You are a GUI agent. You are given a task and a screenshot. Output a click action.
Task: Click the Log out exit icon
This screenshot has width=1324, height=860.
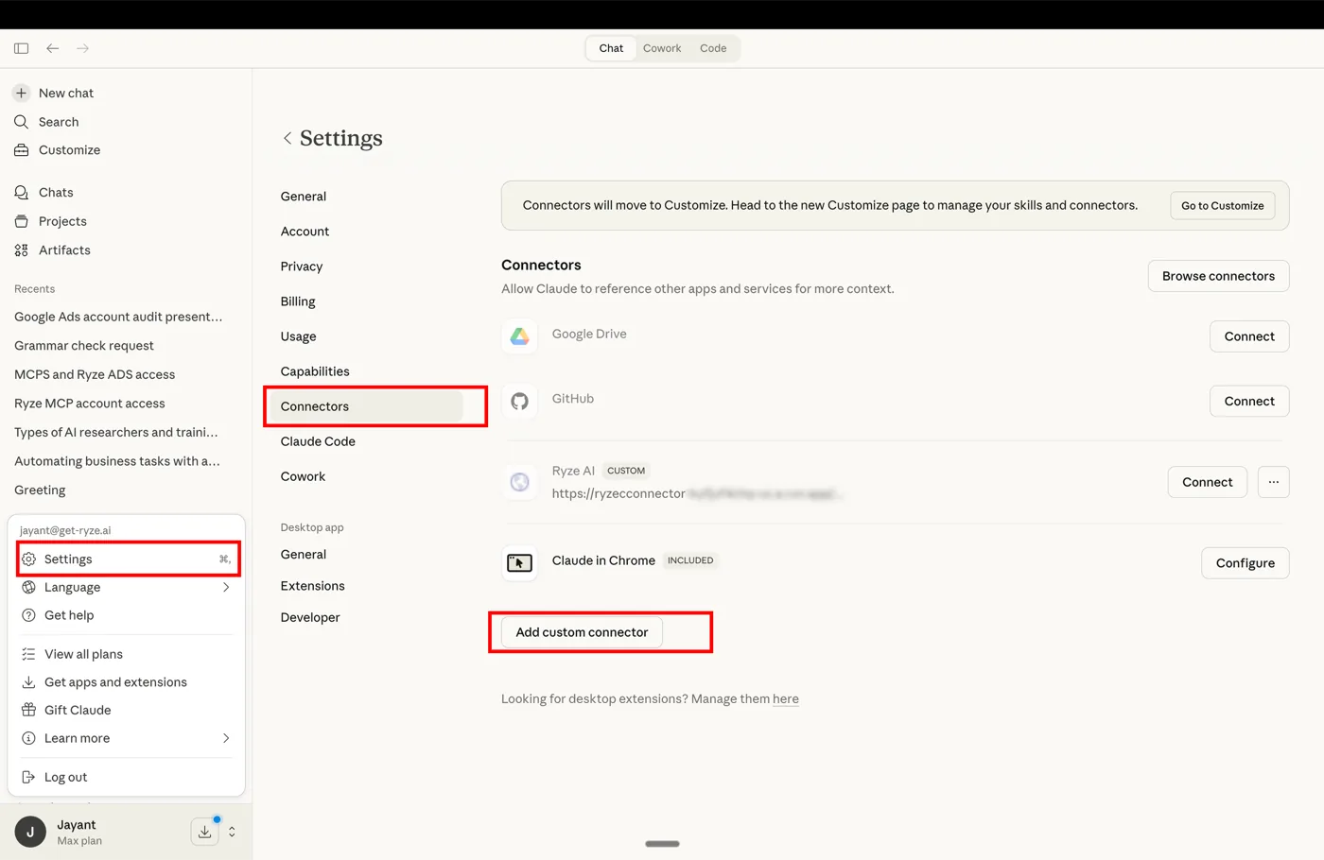(28, 777)
